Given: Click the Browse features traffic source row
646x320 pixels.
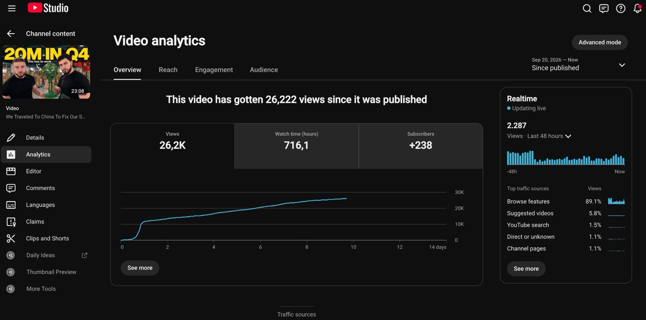Looking at the screenshot, I should tap(566, 202).
